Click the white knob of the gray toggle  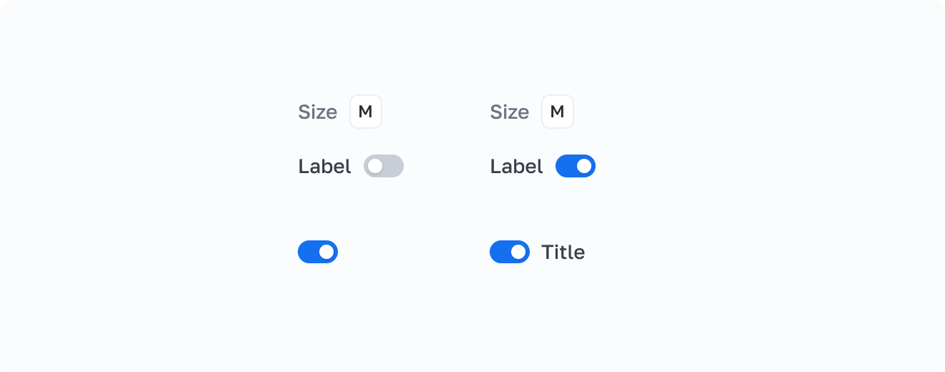pyautogui.click(x=375, y=166)
